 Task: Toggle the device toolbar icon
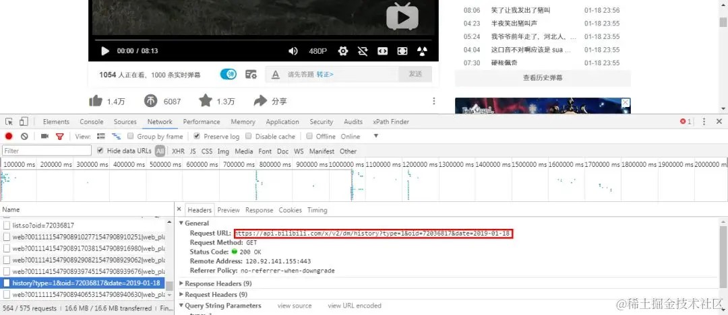click(x=24, y=122)
